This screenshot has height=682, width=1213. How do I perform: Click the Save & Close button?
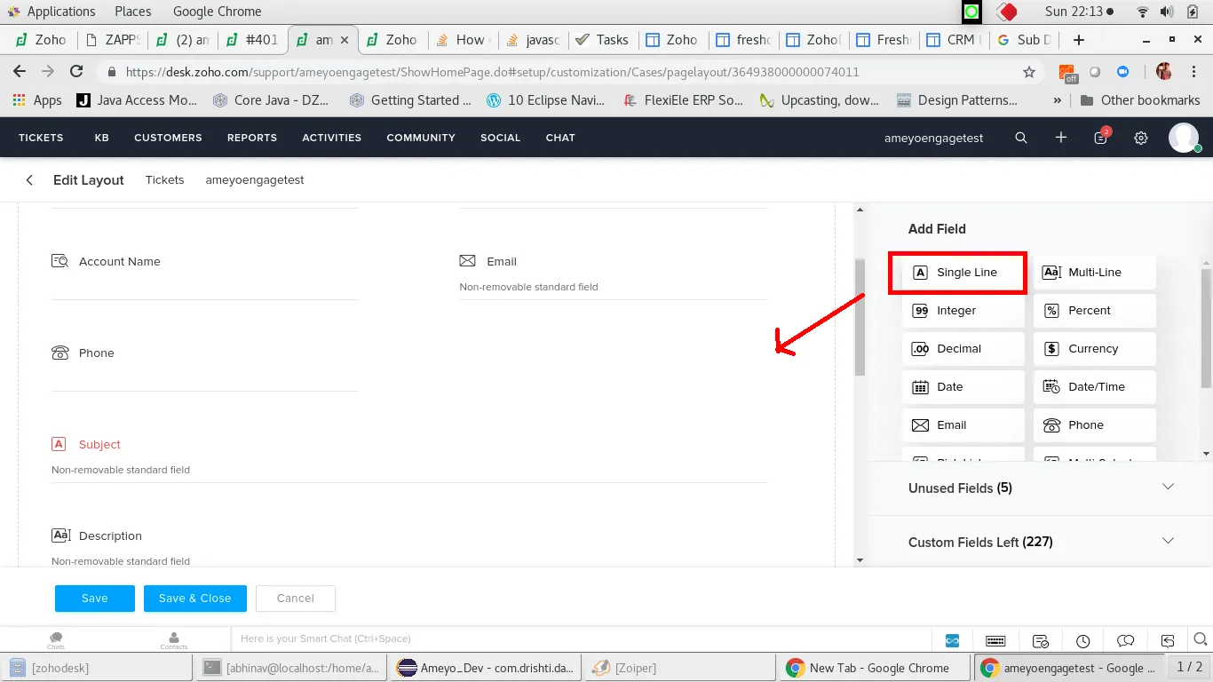click(x=195, y=599)
